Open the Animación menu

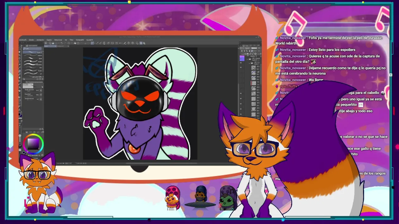(40, 40)
